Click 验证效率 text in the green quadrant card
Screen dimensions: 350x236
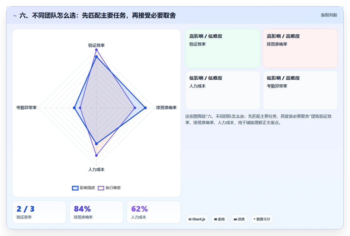[x=197, y=44]
